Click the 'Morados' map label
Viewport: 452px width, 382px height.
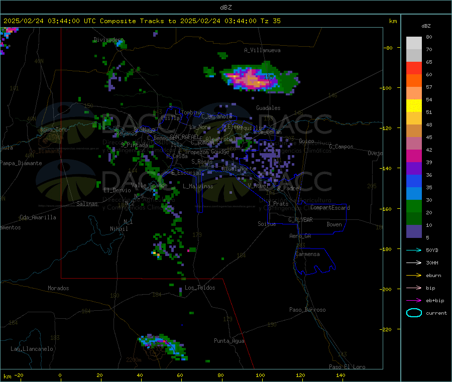pyautogui.click(x=58, y=288)
